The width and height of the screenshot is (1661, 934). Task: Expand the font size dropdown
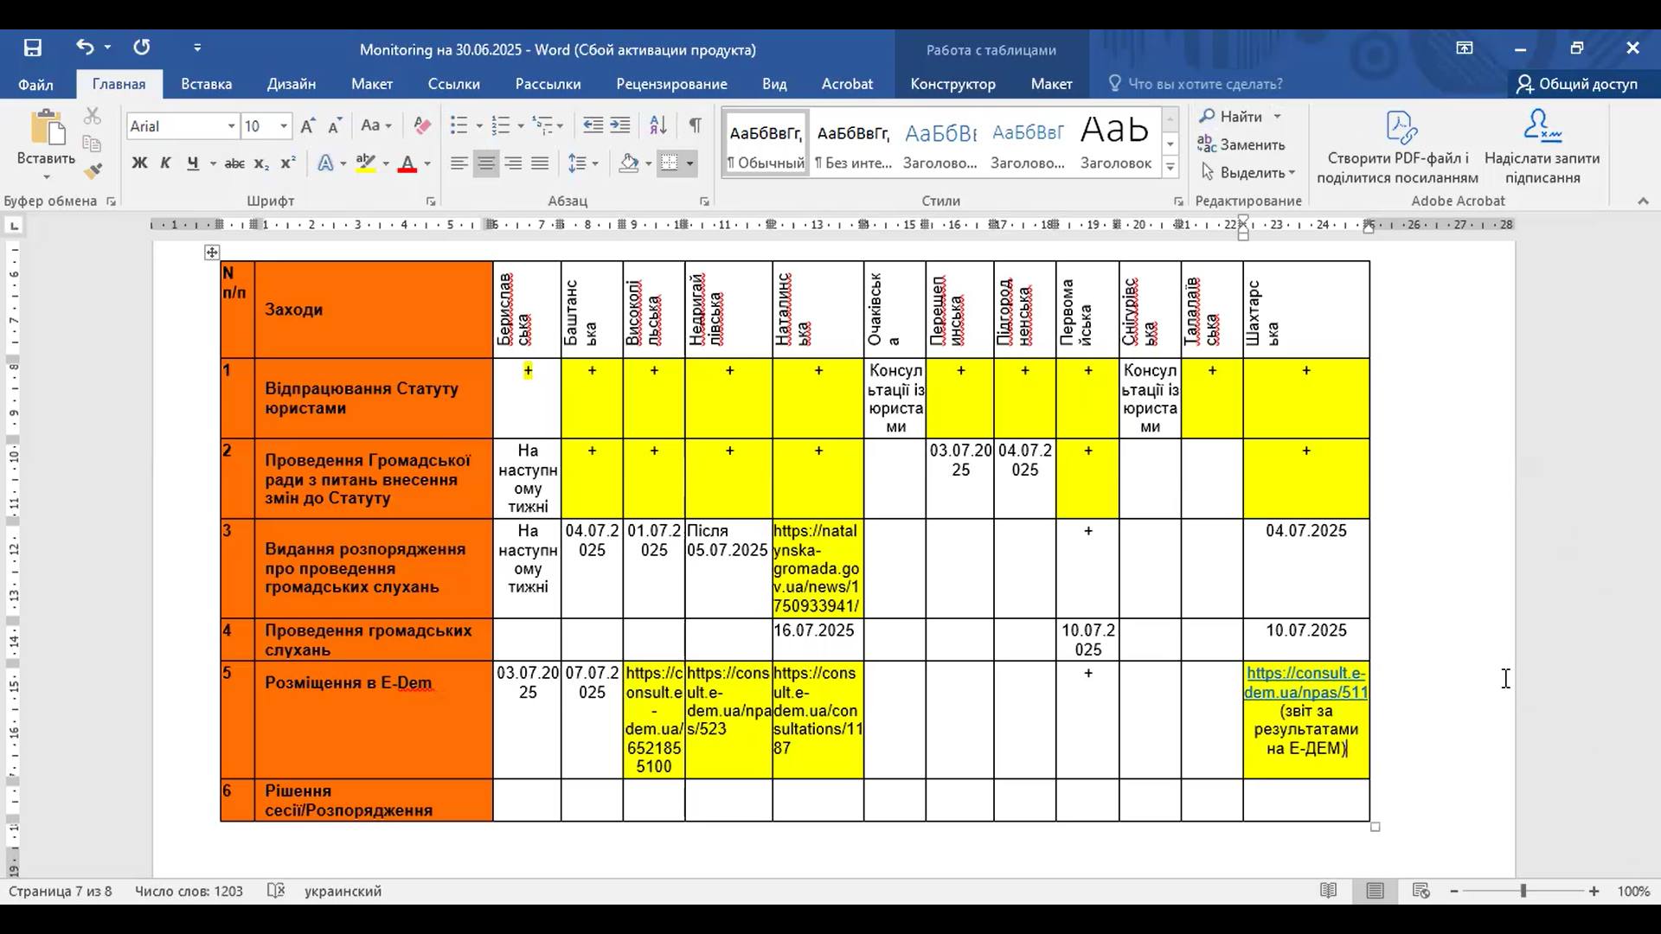283,127
